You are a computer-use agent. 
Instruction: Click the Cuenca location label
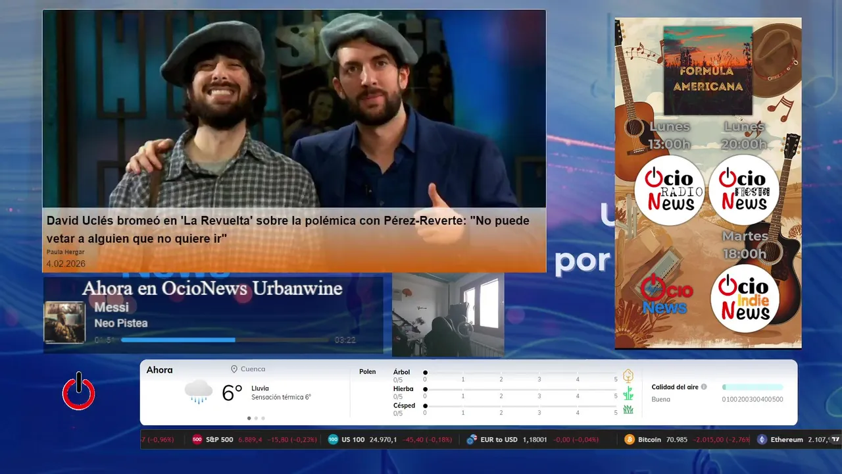(253, 369)
